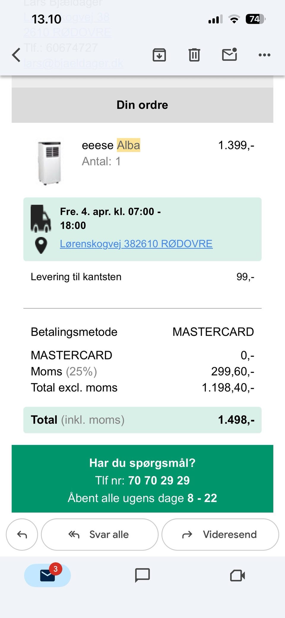This screenshot has height=618, width=285.
Task: Archive this email with the archive icon
Action: pyautogui.click(x=159, y=55)
